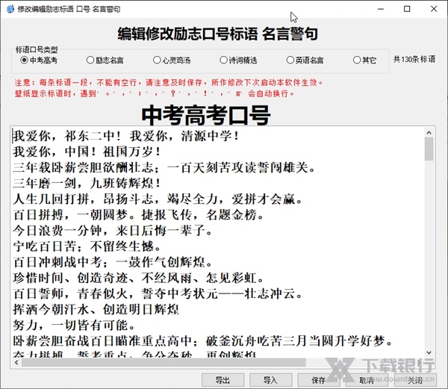Click the 中考高考口号 heading
The width and height of the screenshot is (448, 389).
pos(206,115)
